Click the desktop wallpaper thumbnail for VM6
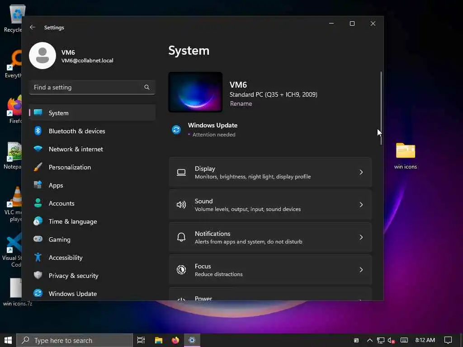This screenshot has height=347, width=463. tap(195, 92)
